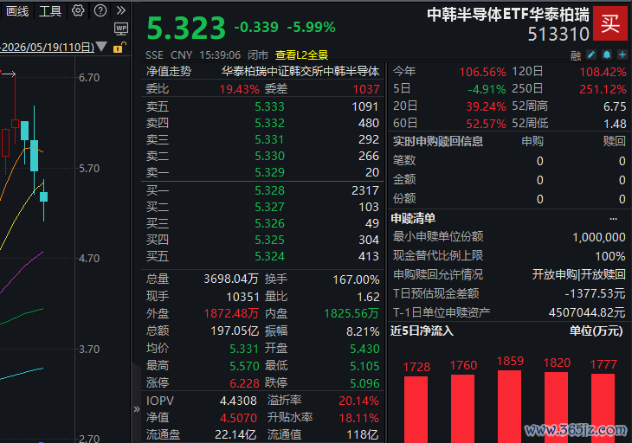Screen dimensions: 632x443
Task: Toggle the yellow padlock icon
Action: click(119, 48)
